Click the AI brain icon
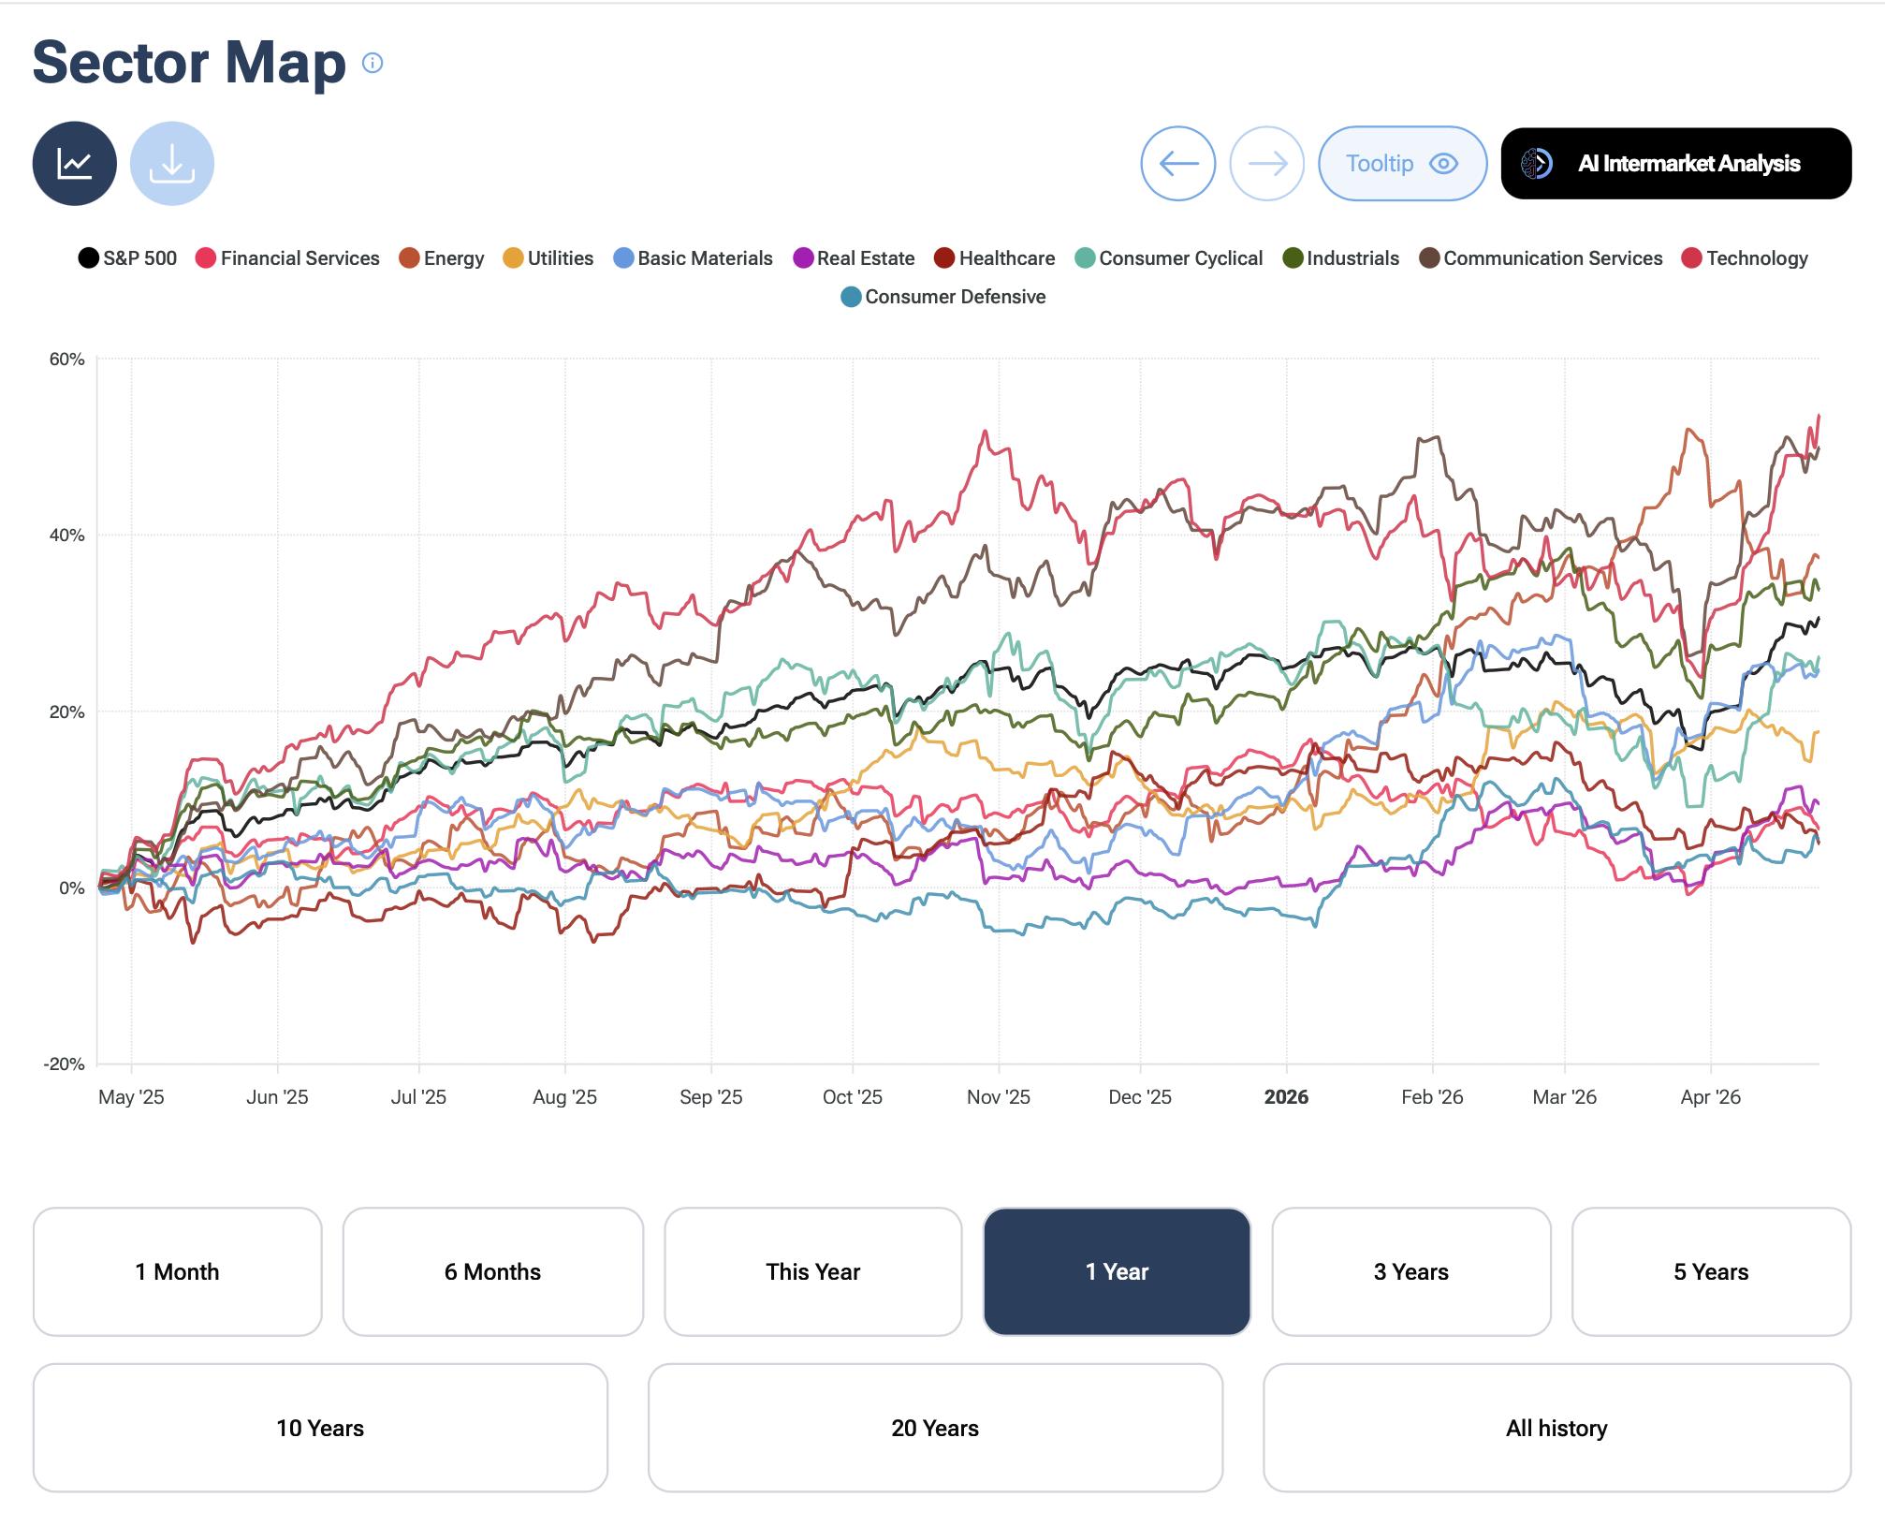Screen dimensions: 1885x1526 click(1536, 164)
